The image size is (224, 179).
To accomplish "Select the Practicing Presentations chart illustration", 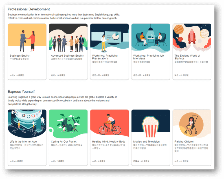I will [109, 38].
